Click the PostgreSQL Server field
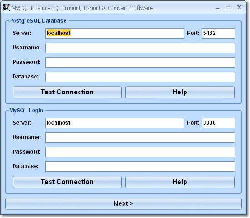The height and width of the screenshot is (218, 250). (x=115, y=33)
